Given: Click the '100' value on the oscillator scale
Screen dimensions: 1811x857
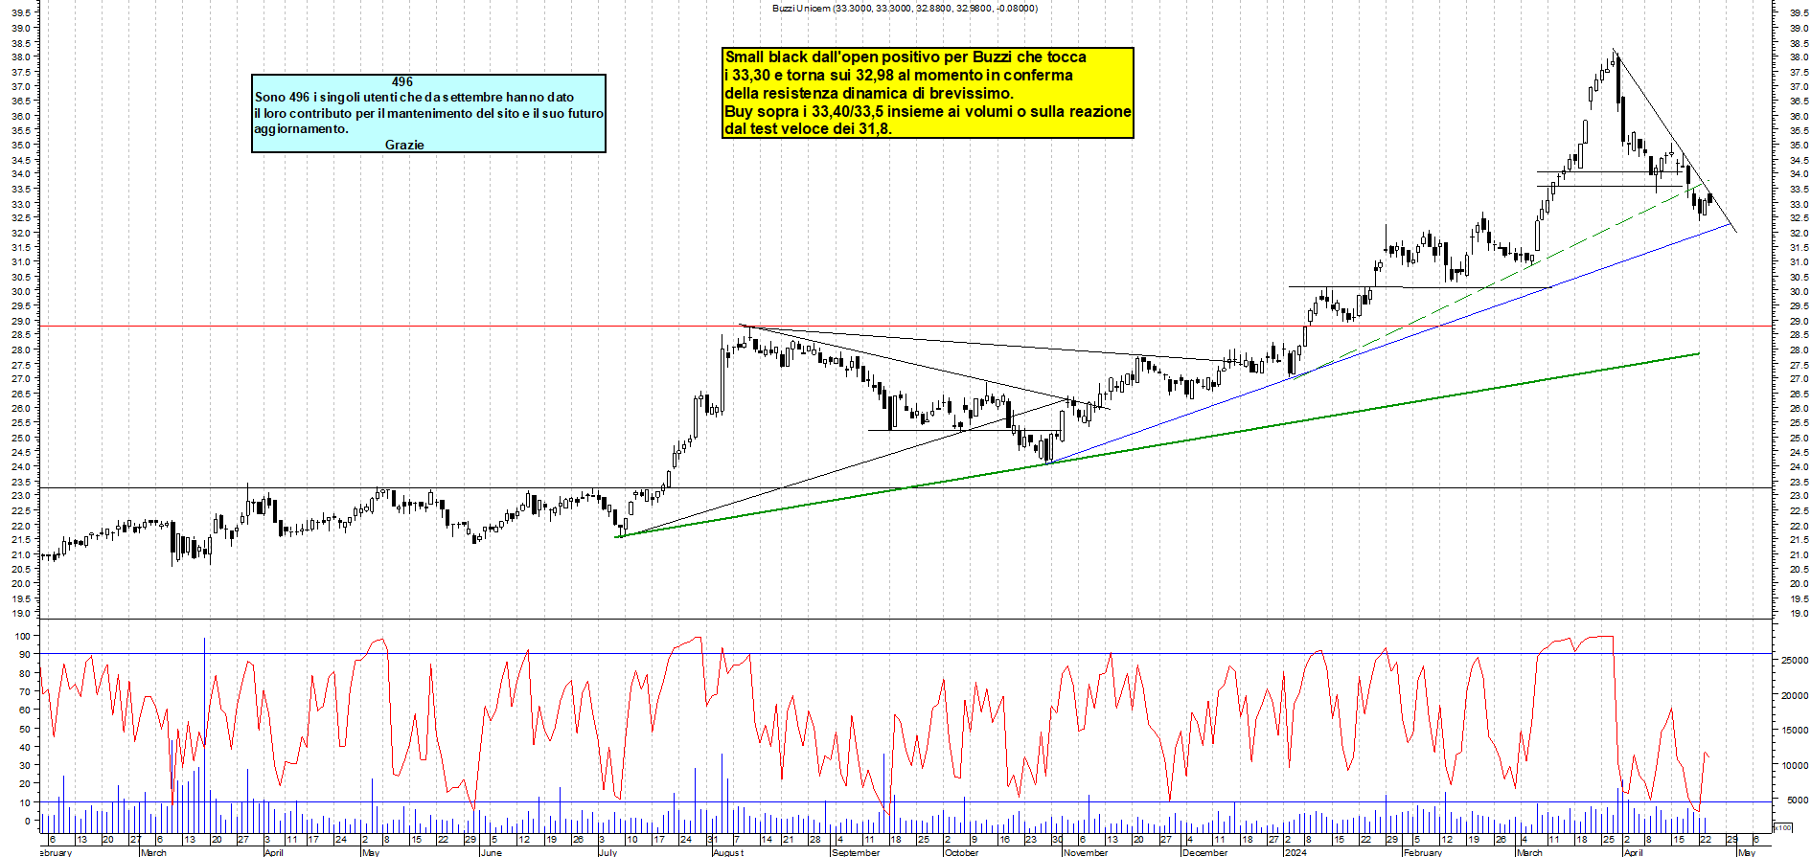Looking at the screenshot, I should (21, 637).
